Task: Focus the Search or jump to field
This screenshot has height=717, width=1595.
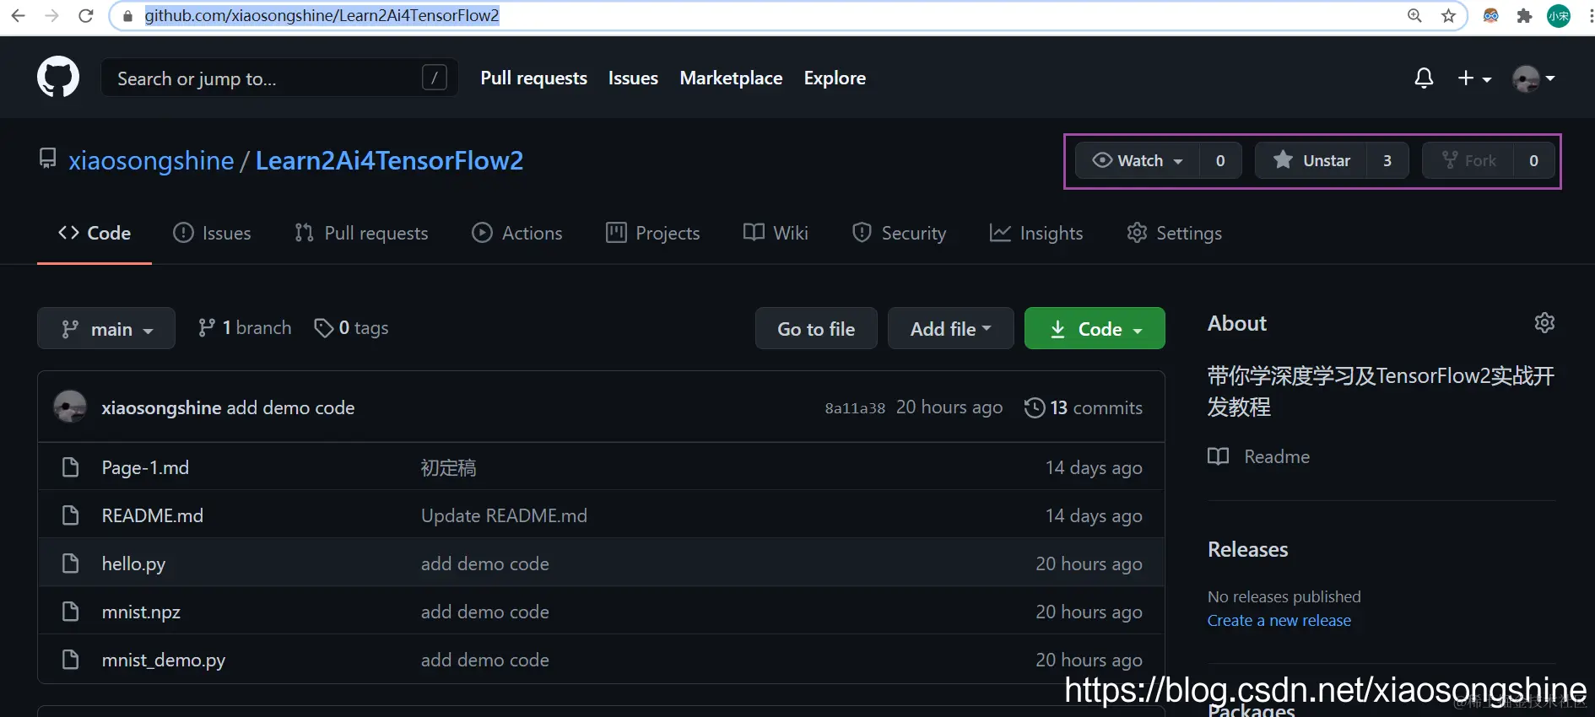Action: (279, 78)
